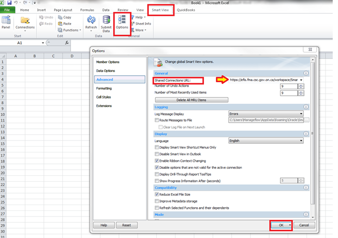Click the Options dialog vertical scrollbar
Screen dimensions: 338x238
pos(312,135)
